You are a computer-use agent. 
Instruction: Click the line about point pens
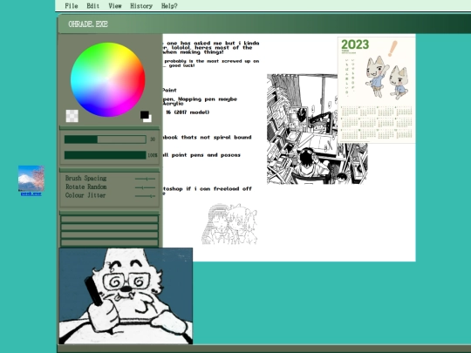coord(201,155)
